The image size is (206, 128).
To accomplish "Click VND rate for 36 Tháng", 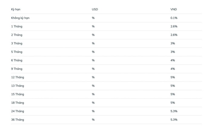I will (174, 120).
